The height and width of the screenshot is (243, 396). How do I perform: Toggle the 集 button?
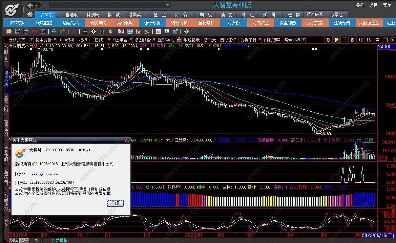pyautogui.click(x=377, y=40)
